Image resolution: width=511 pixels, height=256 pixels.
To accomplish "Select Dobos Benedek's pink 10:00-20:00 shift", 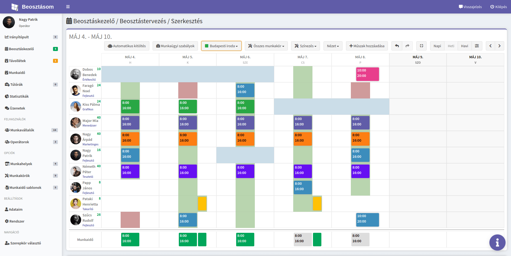I will (x=367, y=74).
